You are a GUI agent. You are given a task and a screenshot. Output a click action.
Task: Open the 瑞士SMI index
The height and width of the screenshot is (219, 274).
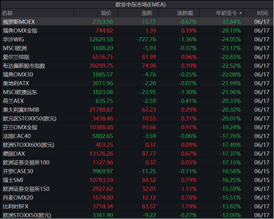(13, 180)
